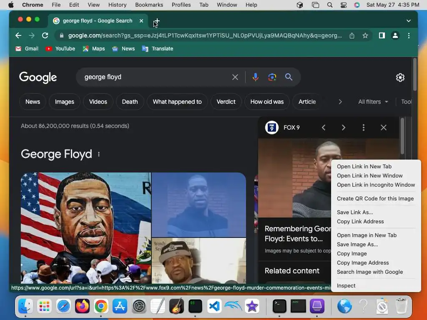Search by image with Lens icon
The image size is (427, 320).
(x=272, y=77)
